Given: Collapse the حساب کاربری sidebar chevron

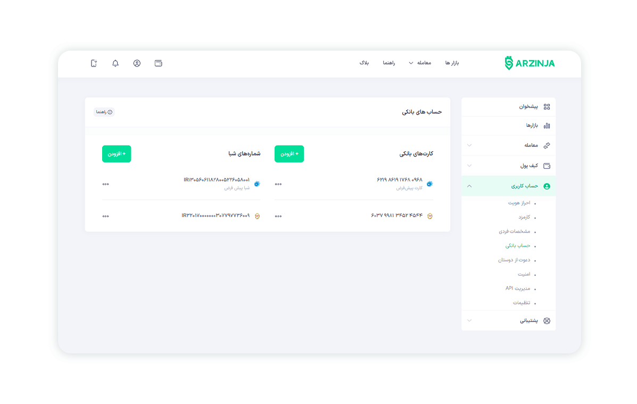Looking at the screenshot, I should click(x=469, y=186).
